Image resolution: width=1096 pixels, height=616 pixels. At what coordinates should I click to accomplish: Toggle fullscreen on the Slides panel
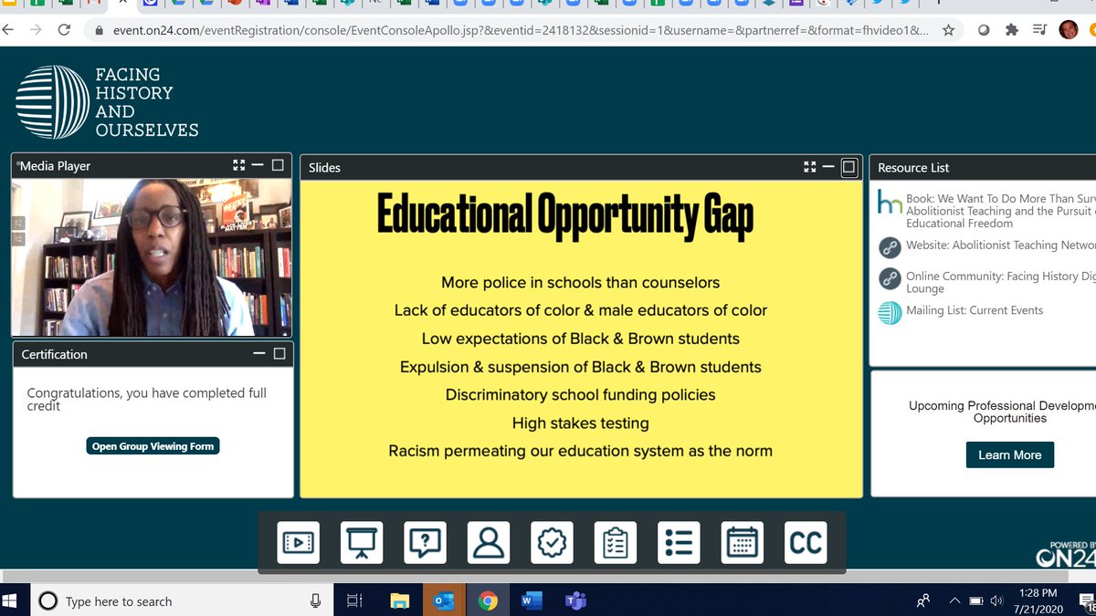pyautogui.click(x=809, y=167)
